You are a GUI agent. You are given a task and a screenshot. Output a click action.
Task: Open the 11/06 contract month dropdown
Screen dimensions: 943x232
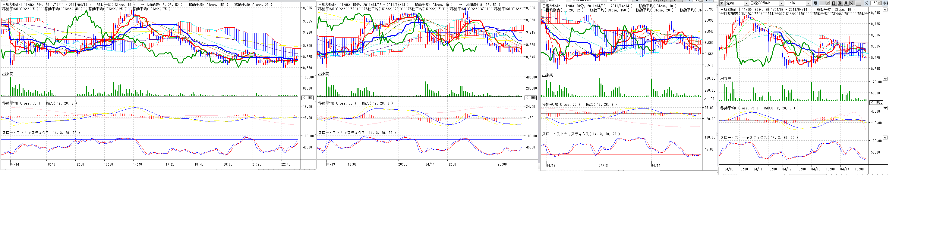point(808,3)
